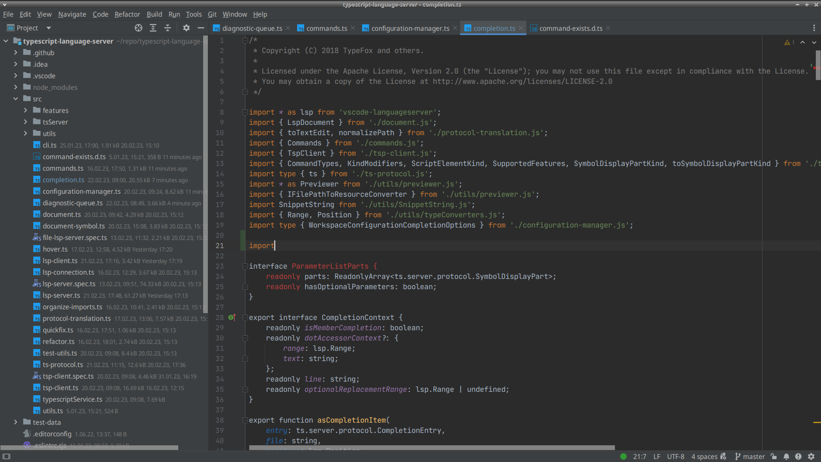The height and width of the screenshot is (462, 821).
Task: Hide the Project tool window
Action: click(x=201, y=28)
